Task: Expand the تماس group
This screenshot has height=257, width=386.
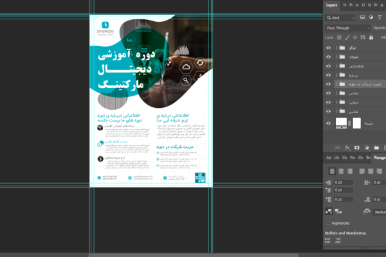Action: coord(336,93)
